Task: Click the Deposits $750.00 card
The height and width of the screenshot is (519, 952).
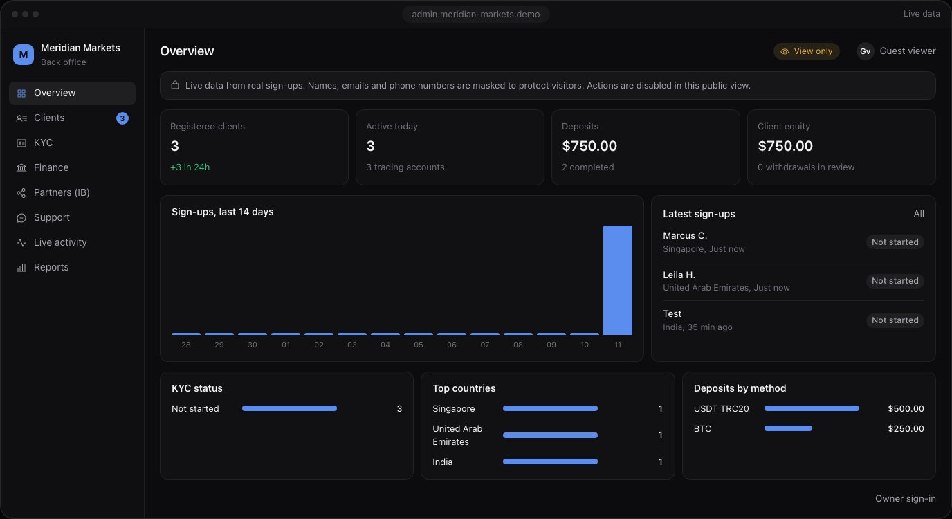Action: tap(646, 147)
